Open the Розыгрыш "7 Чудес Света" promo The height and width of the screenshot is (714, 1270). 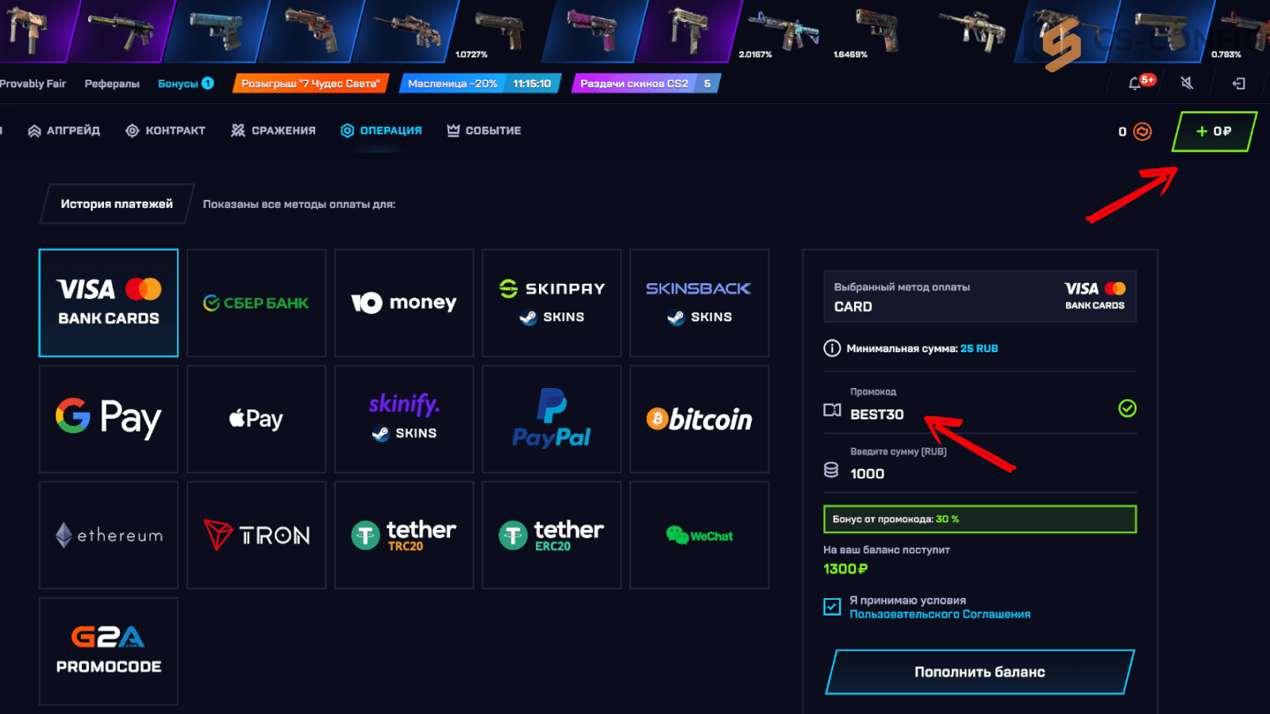tap(310, 83)
